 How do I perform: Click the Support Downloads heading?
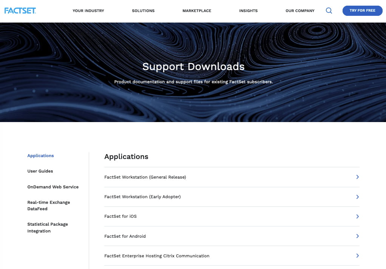click(193, 67)
